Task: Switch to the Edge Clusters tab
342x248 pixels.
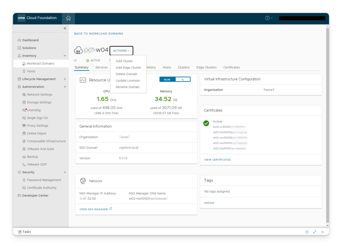Action: click(206, 67)
